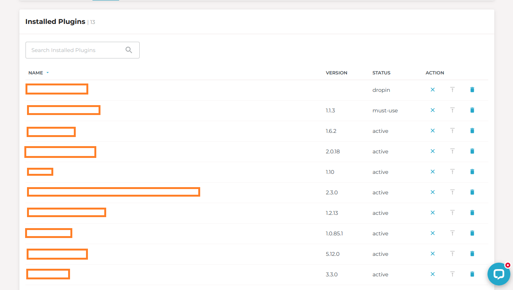The height and width of the screenshot is (290, 513).
Task: Deactivate the dropin plugin with the X icon
Action: 432,90
